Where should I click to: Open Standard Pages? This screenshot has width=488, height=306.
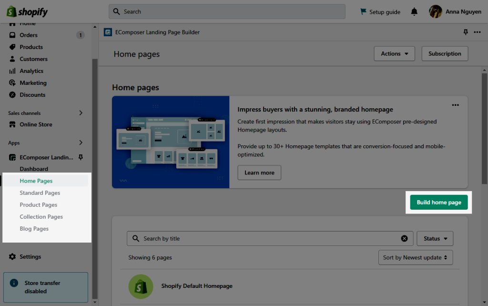tap(40, 193)
